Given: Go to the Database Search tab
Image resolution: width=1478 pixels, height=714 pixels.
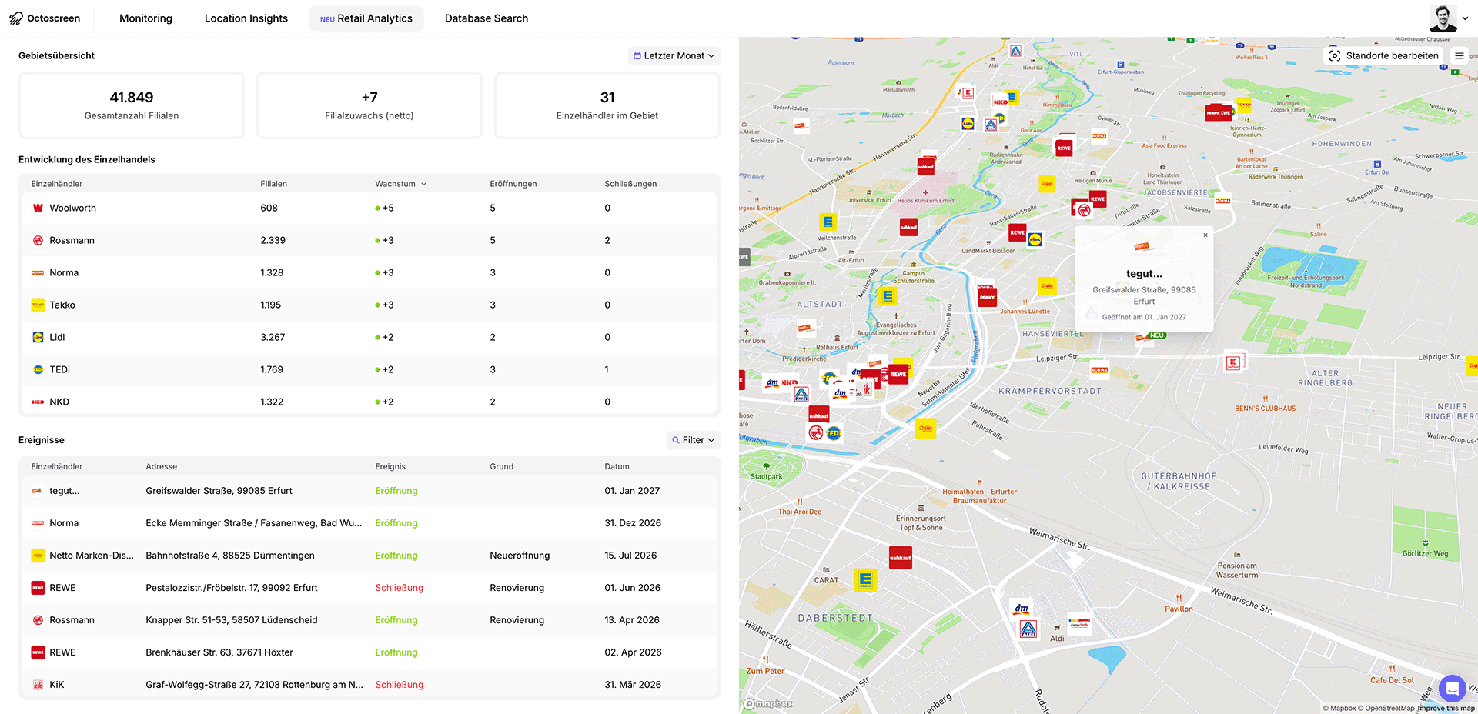Looking at the screenshot, I should pos(486,18).
